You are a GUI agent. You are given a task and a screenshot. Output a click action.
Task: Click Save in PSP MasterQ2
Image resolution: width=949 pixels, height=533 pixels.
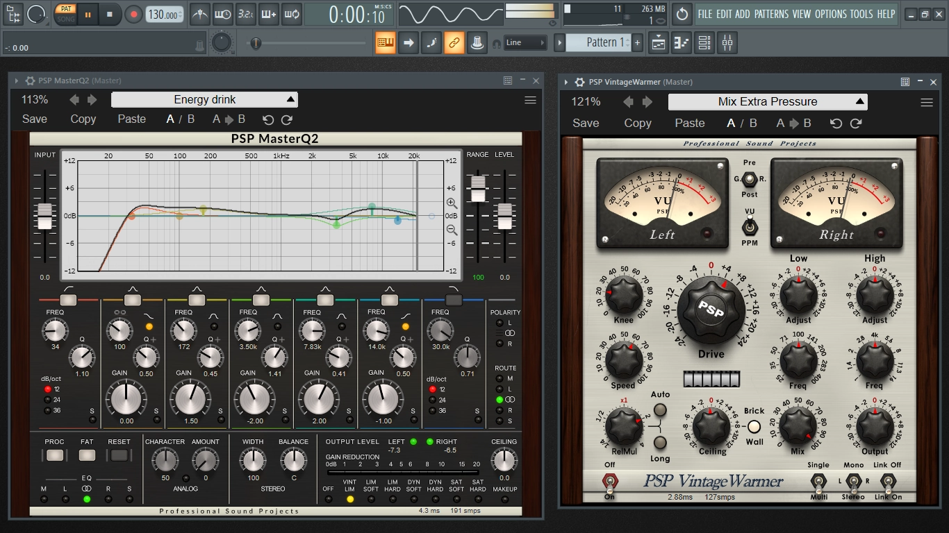pos(35,119)
